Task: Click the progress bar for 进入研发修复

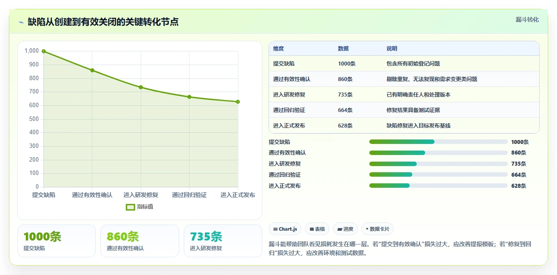Action: 438,164
